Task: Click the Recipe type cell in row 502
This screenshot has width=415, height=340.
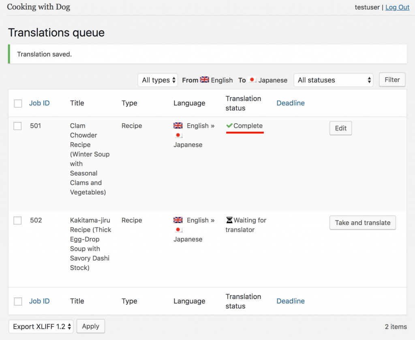Action: point(132,220)
